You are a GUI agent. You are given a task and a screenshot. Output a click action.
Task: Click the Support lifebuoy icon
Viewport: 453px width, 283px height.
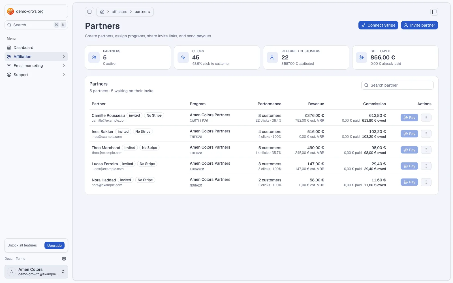coord(9,75)
